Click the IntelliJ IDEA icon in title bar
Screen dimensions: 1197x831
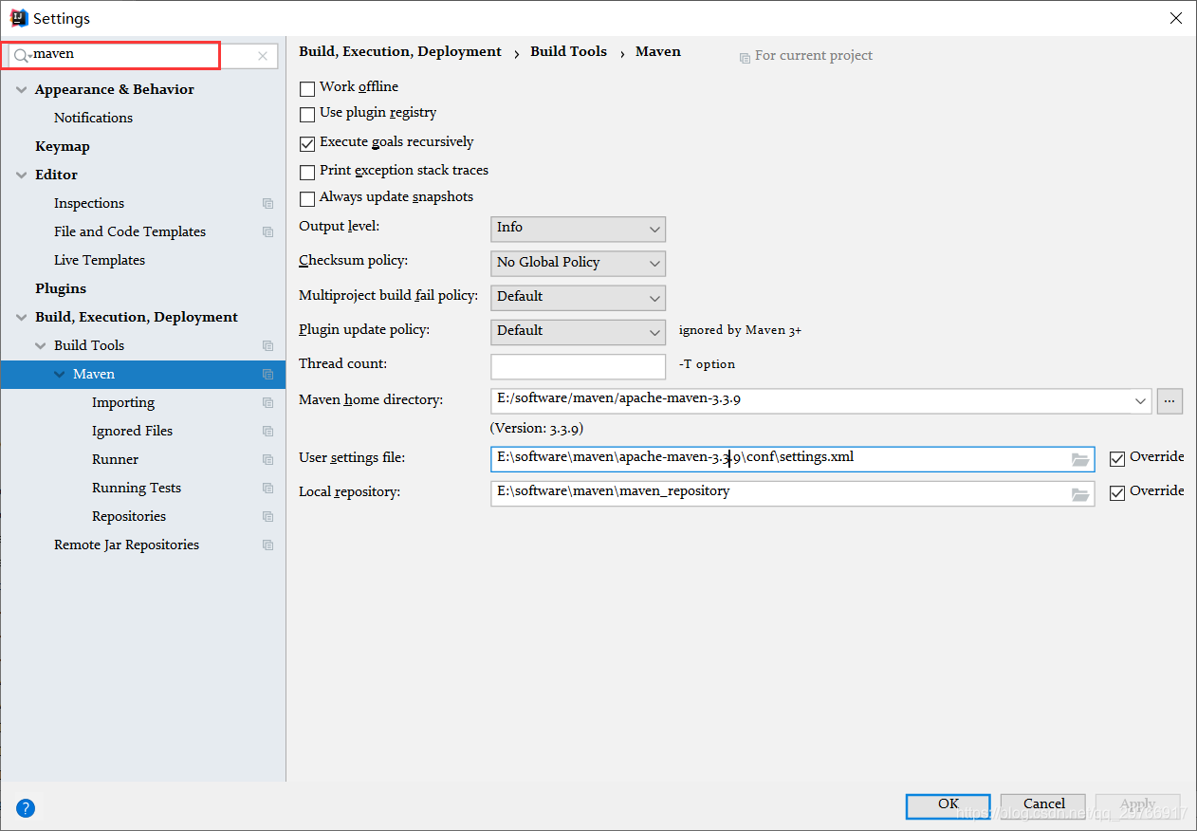[x=19, y=18]
